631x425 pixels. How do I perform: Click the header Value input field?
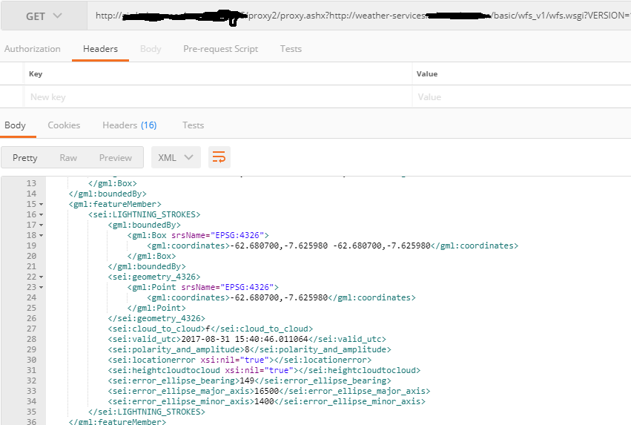click(522, 97)
